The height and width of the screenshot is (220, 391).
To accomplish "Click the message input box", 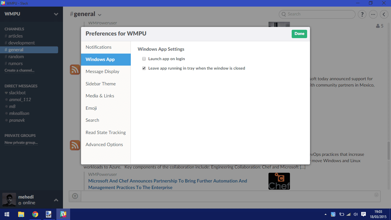I will coord(231,196).
